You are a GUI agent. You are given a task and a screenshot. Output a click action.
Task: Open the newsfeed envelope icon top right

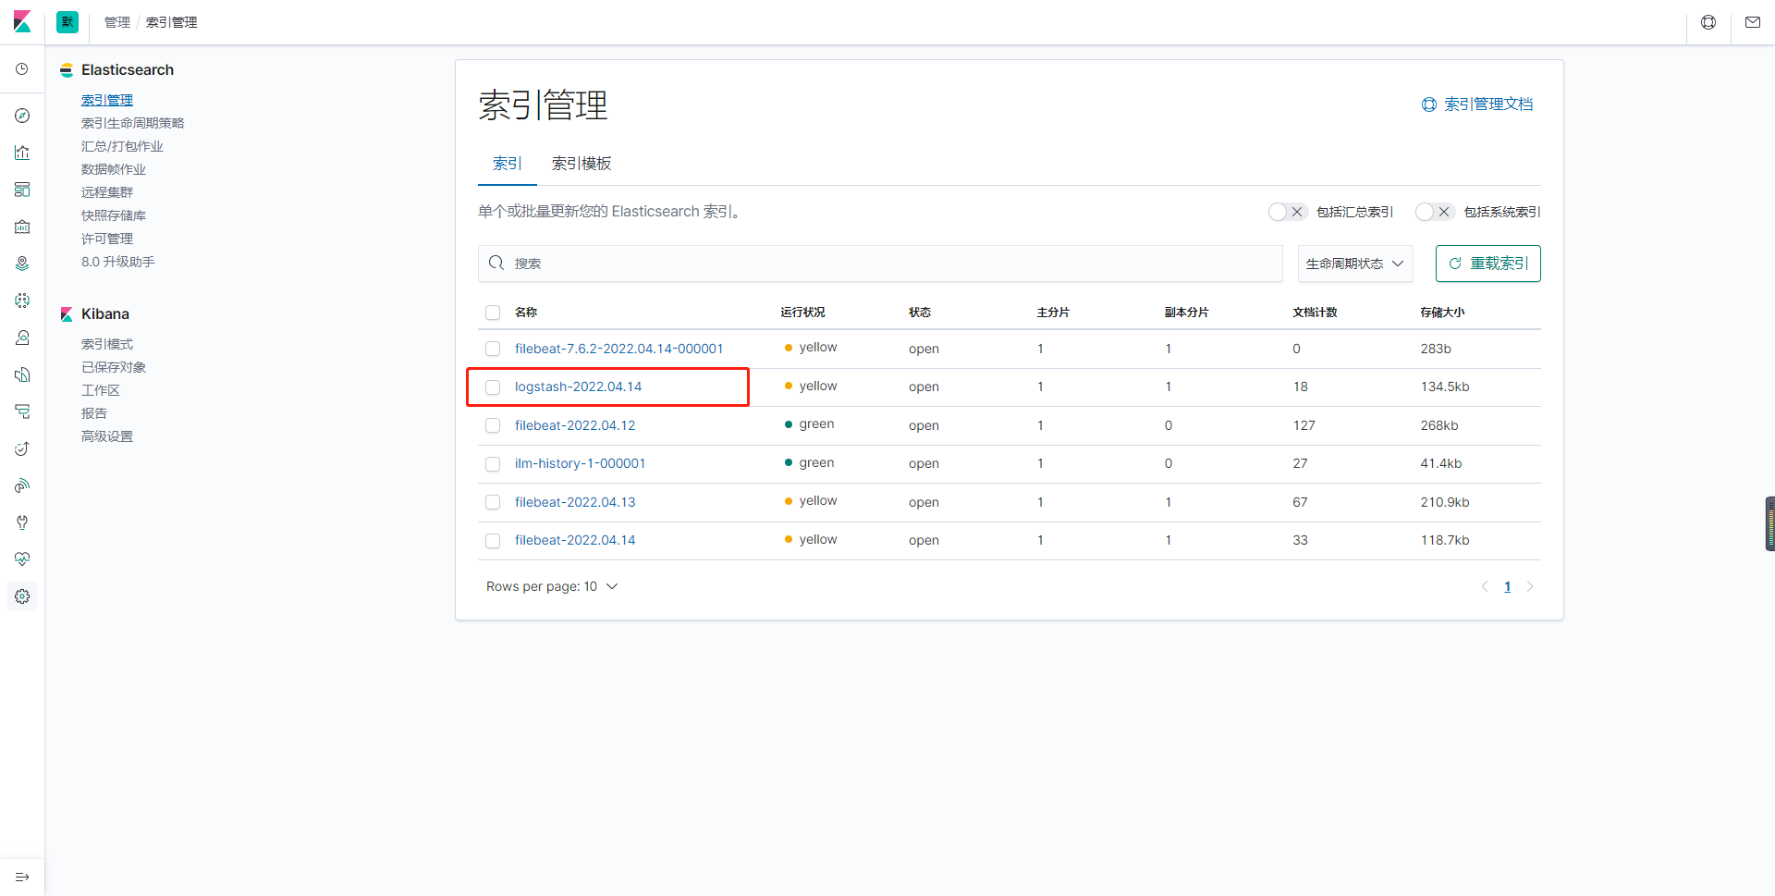coord(1753,22)
